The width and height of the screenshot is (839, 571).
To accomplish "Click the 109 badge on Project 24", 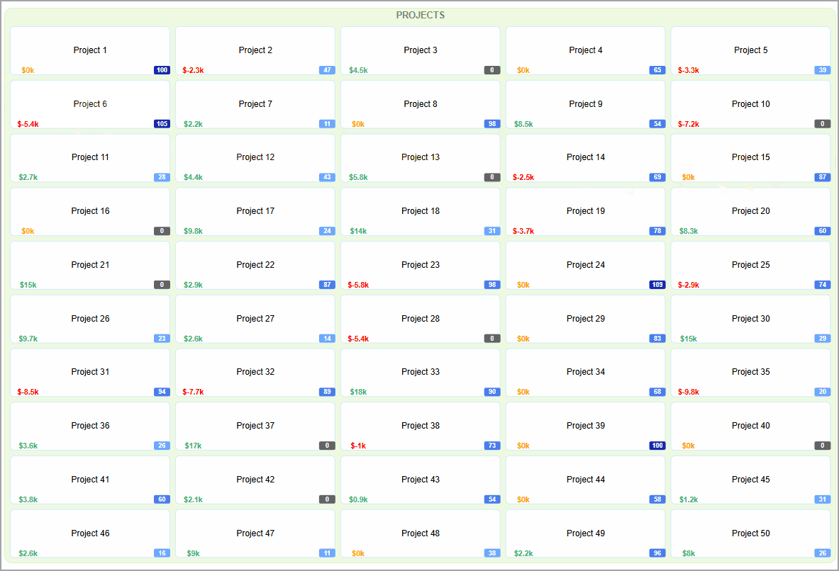I will [x=657, y=285].
